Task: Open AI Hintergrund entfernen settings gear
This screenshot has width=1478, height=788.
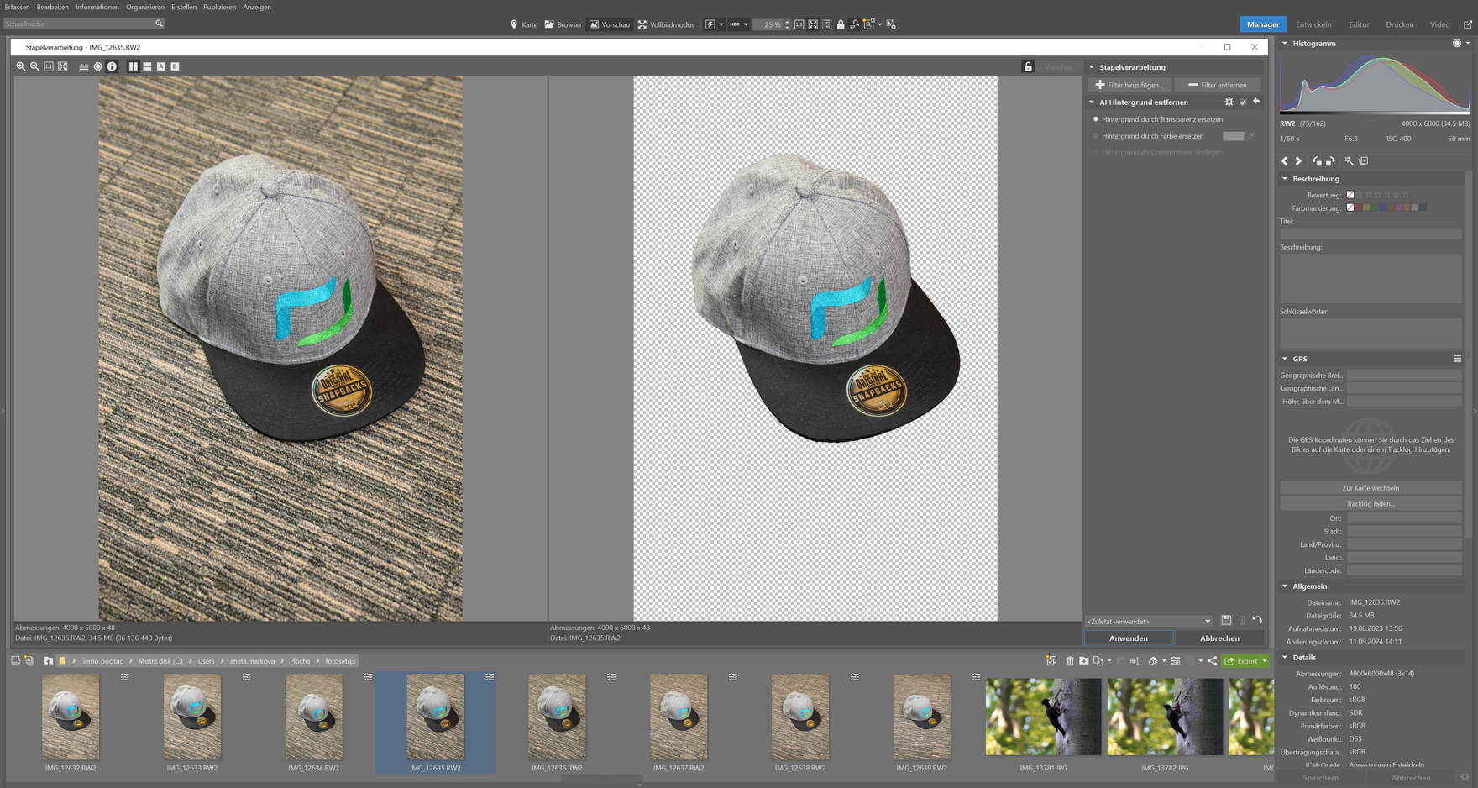Action: pos(1229,102)
